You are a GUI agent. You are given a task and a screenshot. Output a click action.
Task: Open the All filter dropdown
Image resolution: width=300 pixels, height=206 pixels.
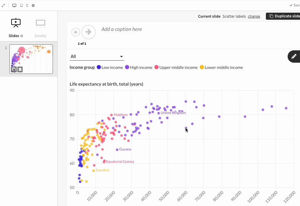(97, 57)
